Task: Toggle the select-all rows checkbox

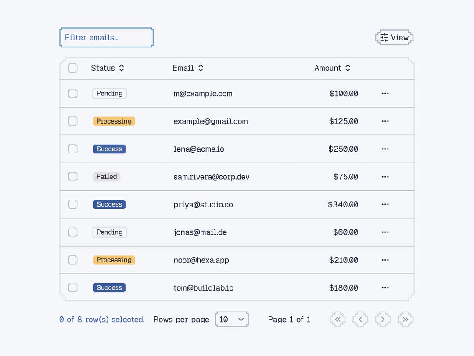Action: coord(73,68)
